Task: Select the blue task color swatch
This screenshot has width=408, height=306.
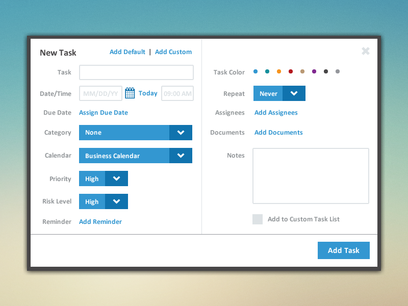Action: tap(256, 71)
